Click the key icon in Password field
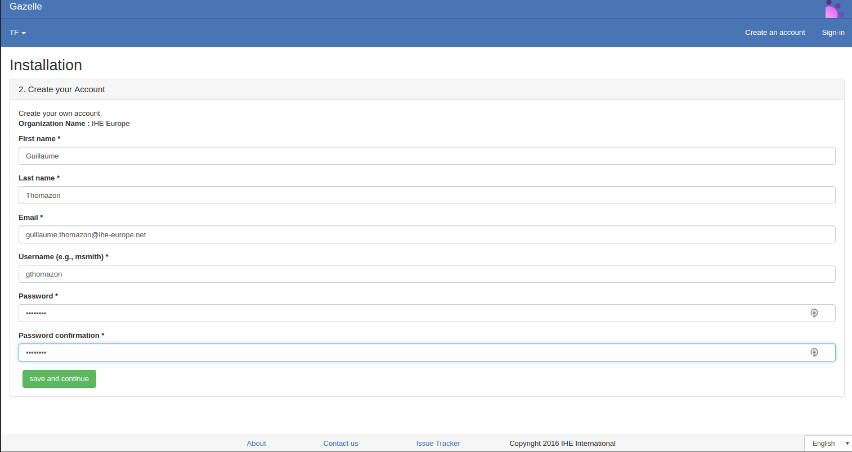 [x=814, y=313]
